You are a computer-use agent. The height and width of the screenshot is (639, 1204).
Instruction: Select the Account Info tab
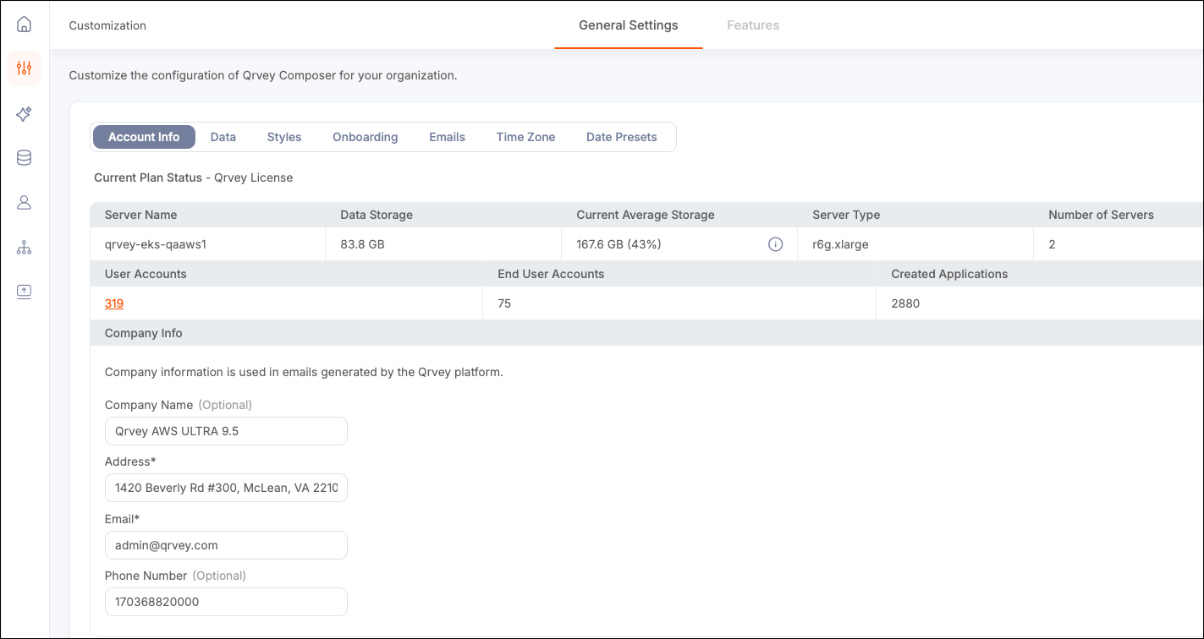click(x=144, y=137)
